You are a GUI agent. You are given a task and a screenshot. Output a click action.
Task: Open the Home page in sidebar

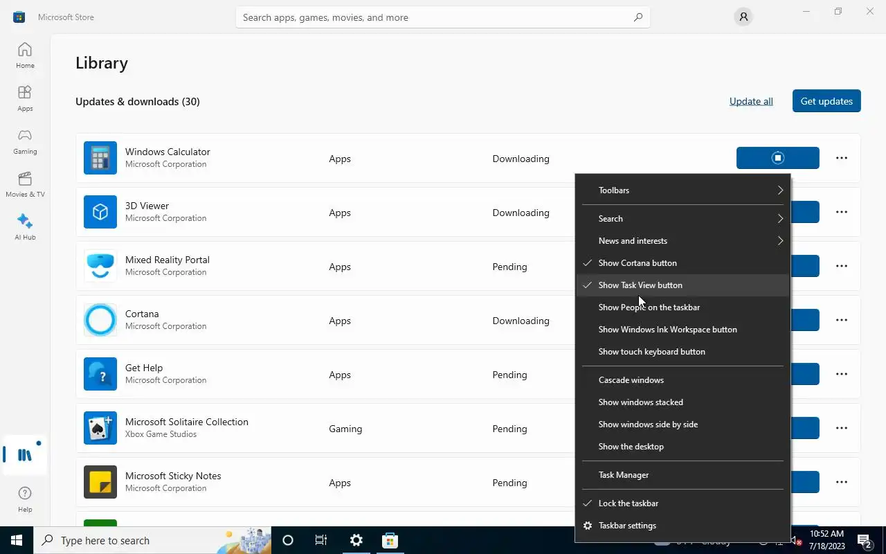(25, 55)
